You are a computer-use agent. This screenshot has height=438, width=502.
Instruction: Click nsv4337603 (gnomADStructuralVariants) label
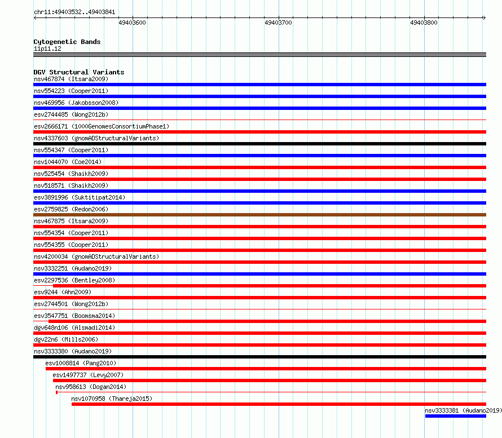tap(96, 138)
